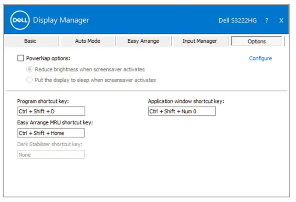Image resolution: width=296 pixels, height=202 pixels.
Task: Select the Input Manager tab
Action: (x=200, y=41)
